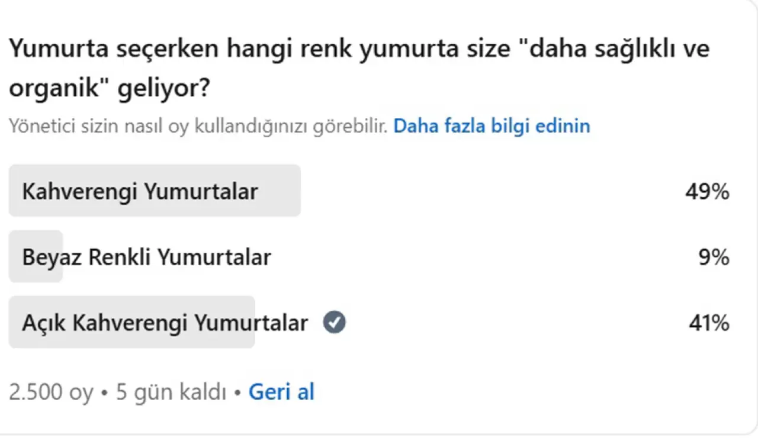Image resolution: width=758 pixels, height=438 pixels.
Task: Click the Yönetici sizin nasıl oy notice text
Action: [x=198, y=126]
